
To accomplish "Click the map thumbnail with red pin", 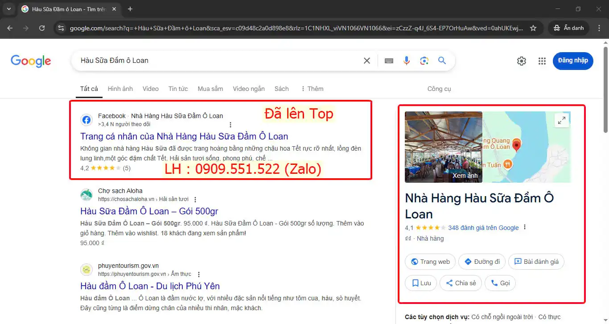I will [527, 147].
